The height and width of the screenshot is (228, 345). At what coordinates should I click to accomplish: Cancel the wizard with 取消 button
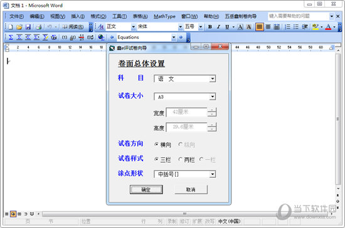pos(191,189)
